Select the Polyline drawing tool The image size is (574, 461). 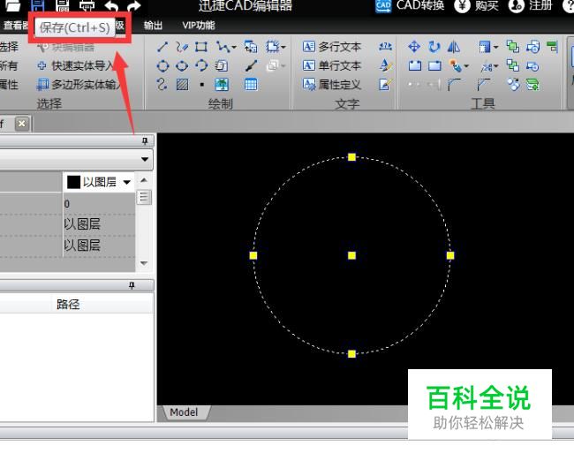tap(222, 47)
